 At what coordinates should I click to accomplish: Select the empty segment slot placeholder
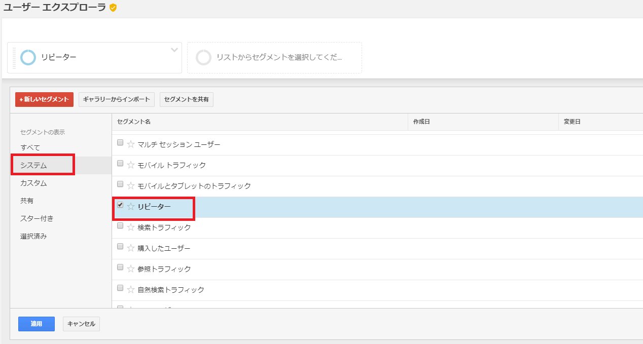274,58
